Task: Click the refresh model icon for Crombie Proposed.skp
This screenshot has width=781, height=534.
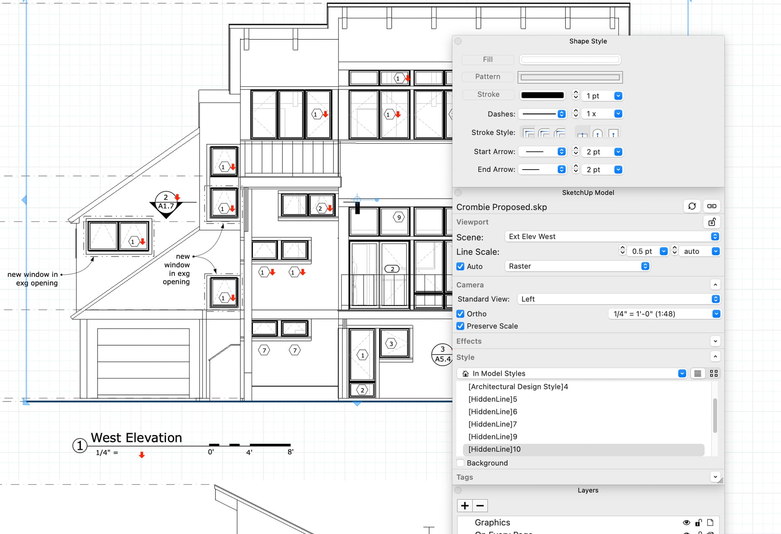Action: point(692,206)
